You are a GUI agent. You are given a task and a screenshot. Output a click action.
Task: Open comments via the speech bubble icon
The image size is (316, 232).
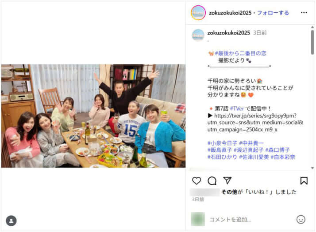(x=212, y=180)
